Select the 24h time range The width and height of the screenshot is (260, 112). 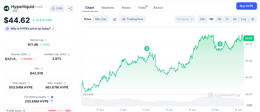tap(202, 19)
